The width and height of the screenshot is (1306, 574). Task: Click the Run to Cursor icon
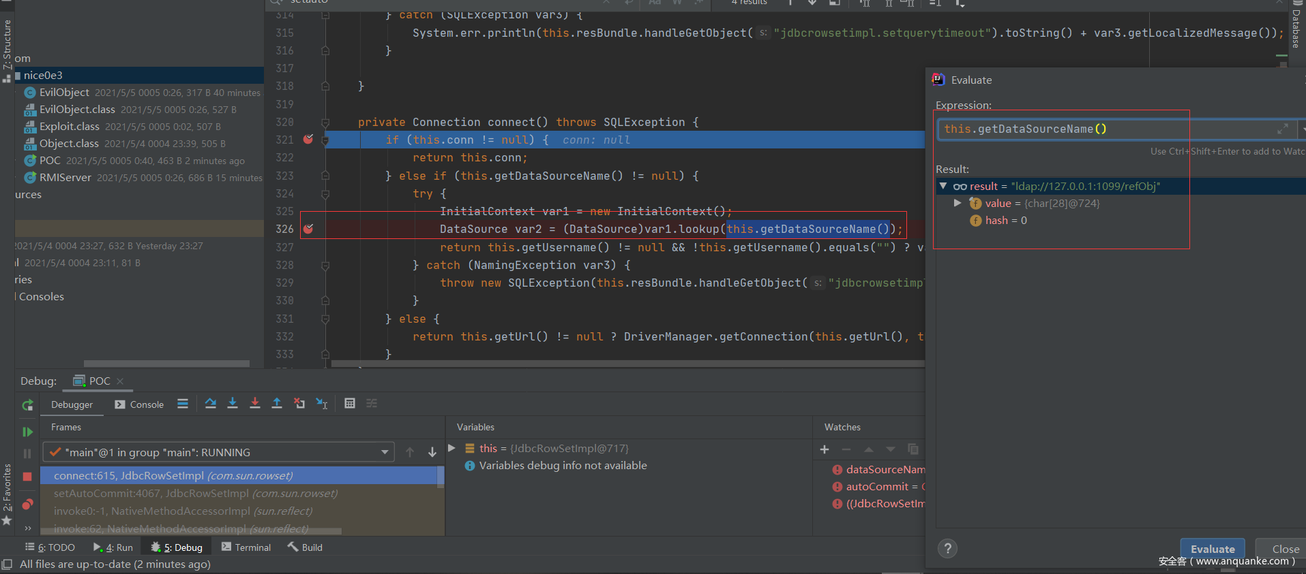pyautogui.click(x=321, y=404)
